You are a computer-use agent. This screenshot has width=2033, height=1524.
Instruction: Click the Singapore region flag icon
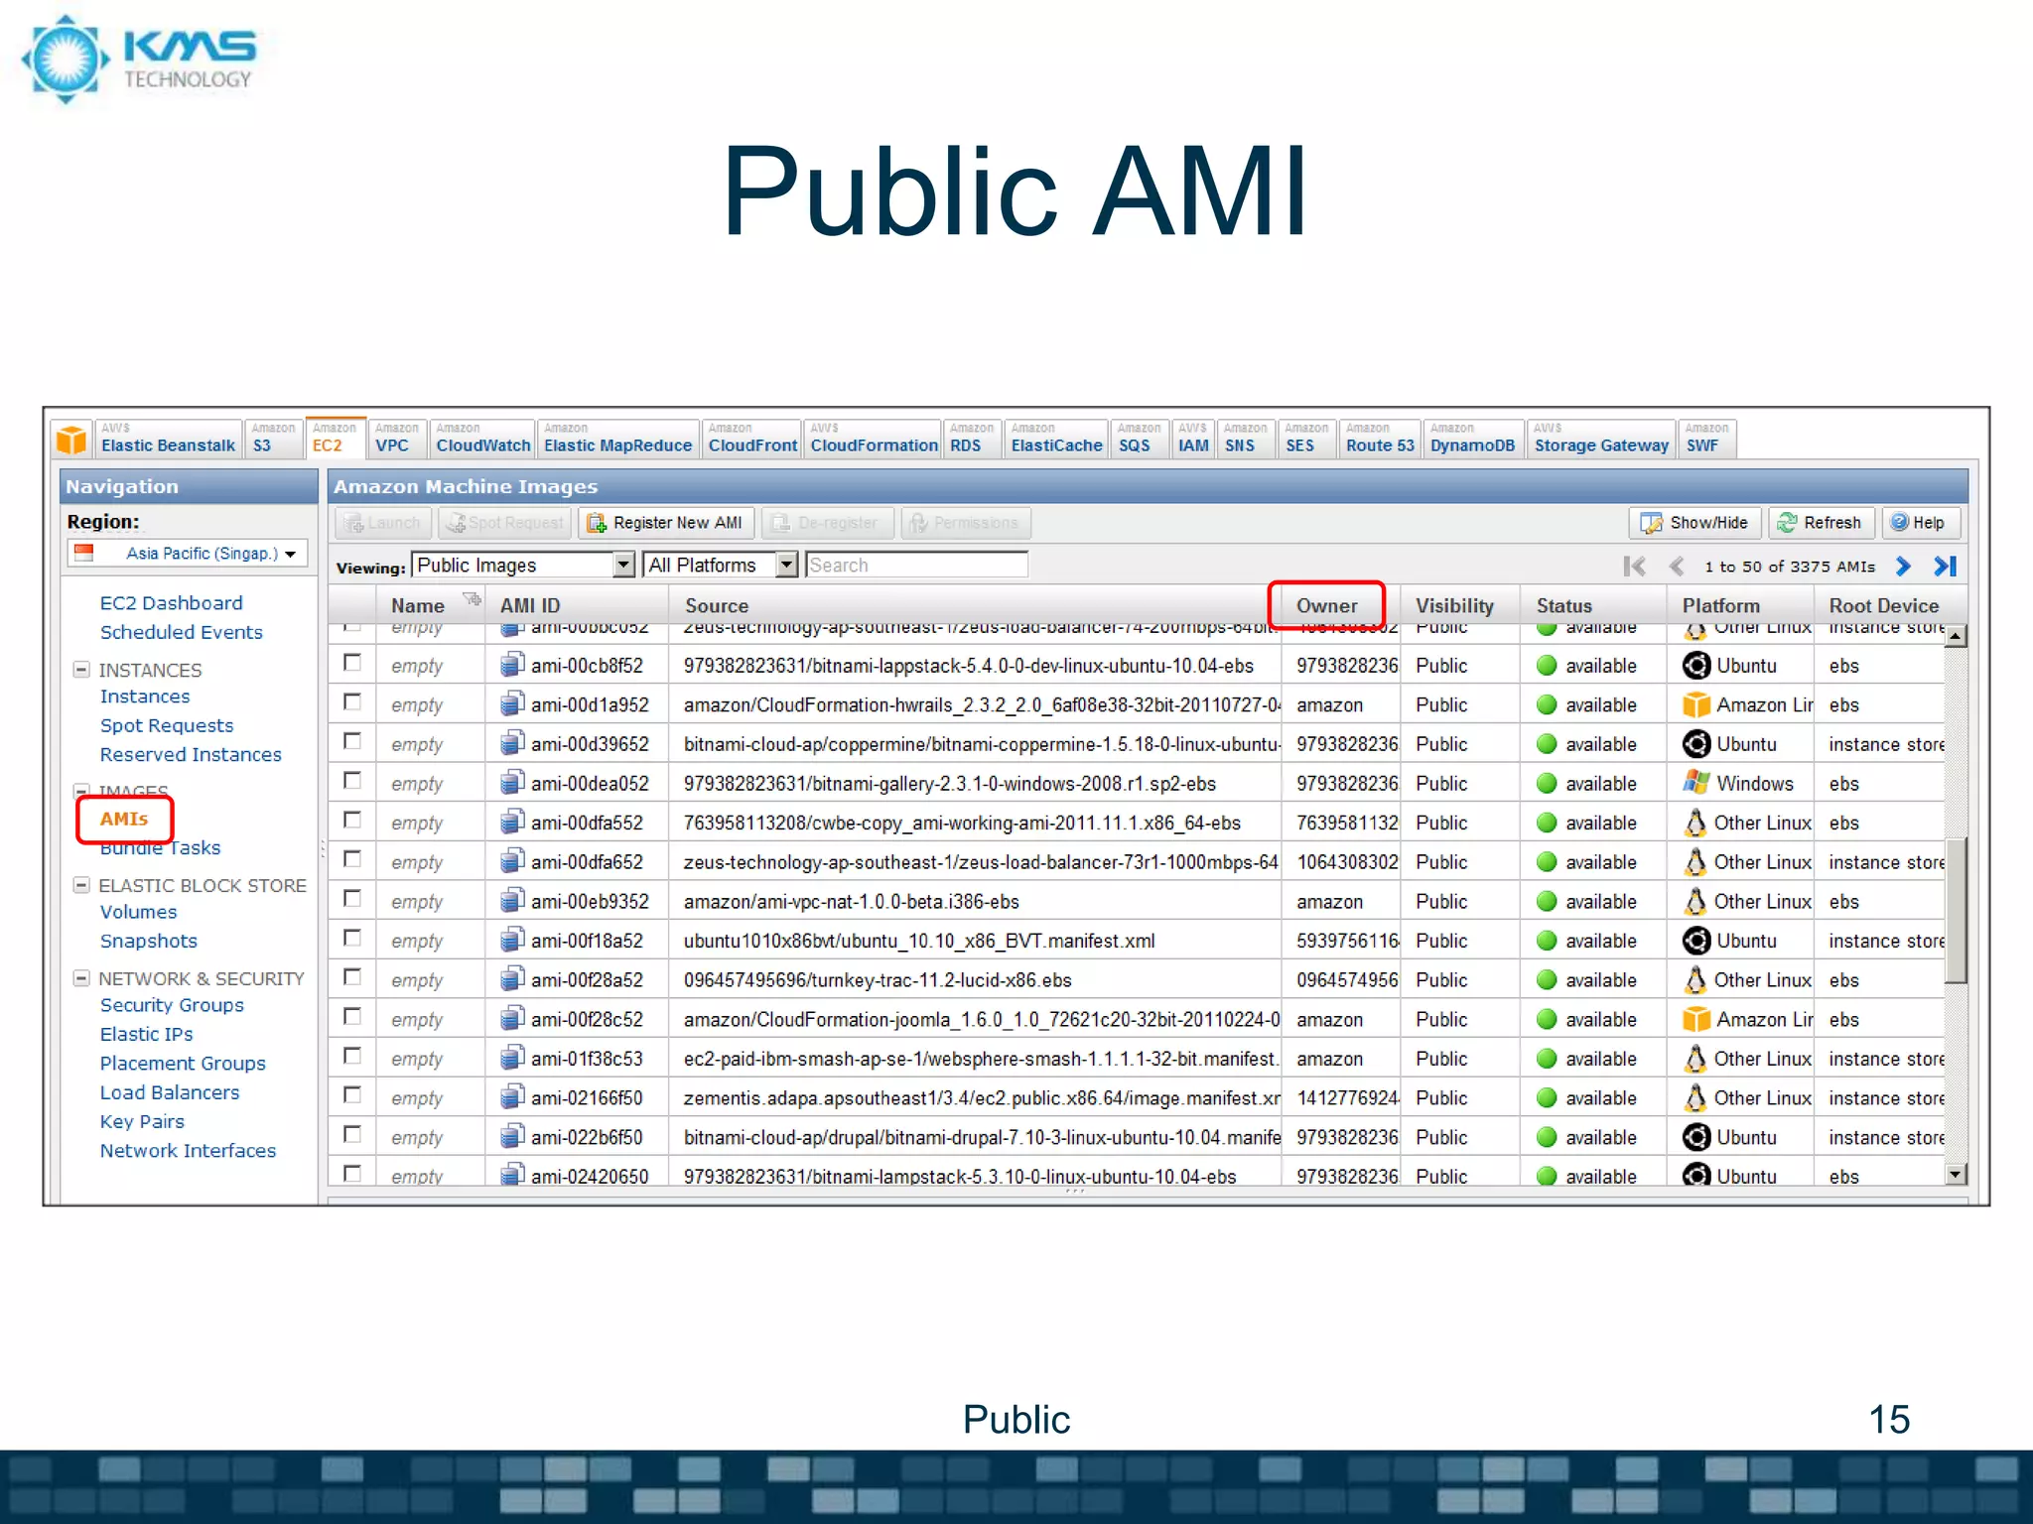pos(84,553)
